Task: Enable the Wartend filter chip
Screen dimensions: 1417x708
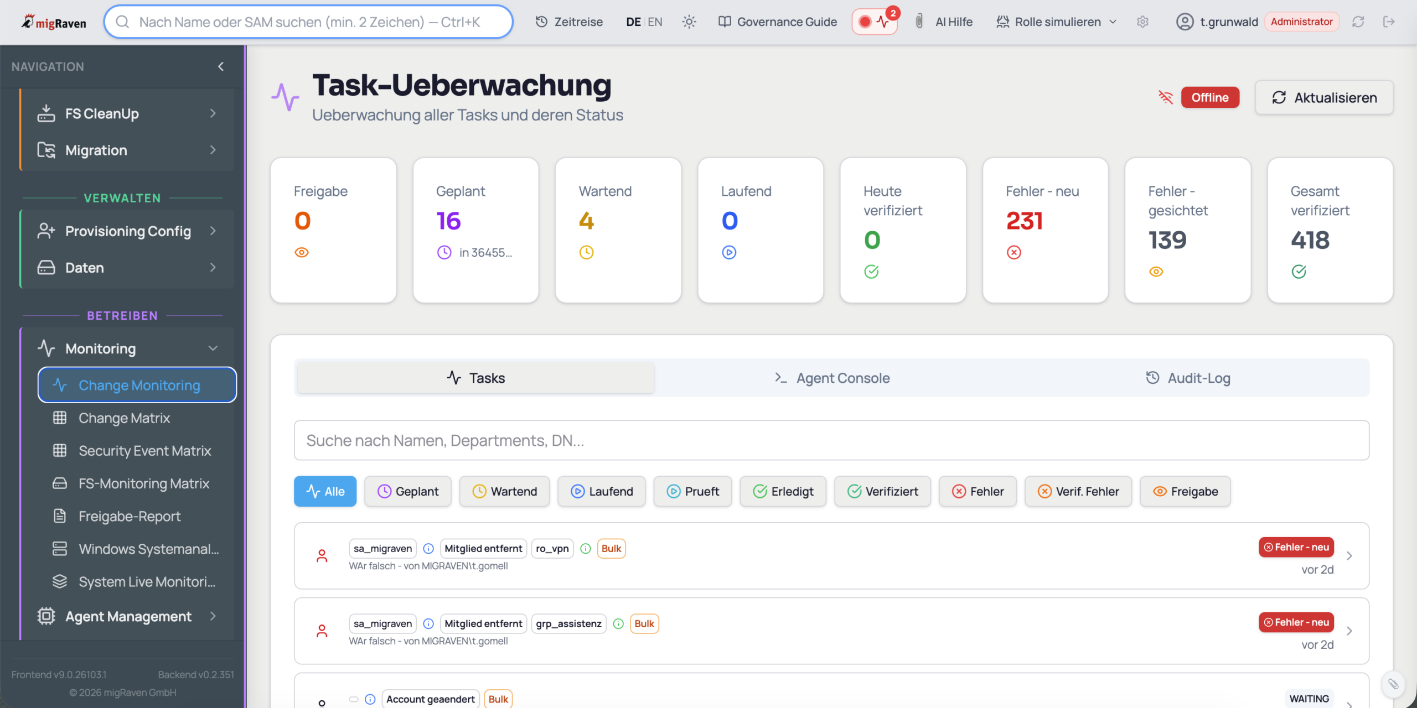Action: click(x=504, y=491)
